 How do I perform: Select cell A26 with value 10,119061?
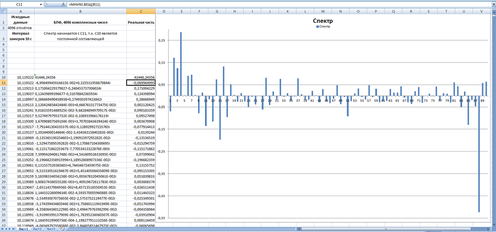pos(21,165)
